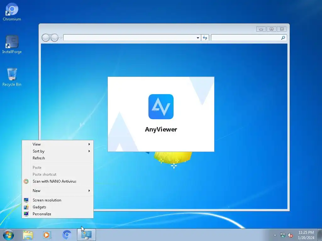Click the NANO Antivirus menu icon

26,181
